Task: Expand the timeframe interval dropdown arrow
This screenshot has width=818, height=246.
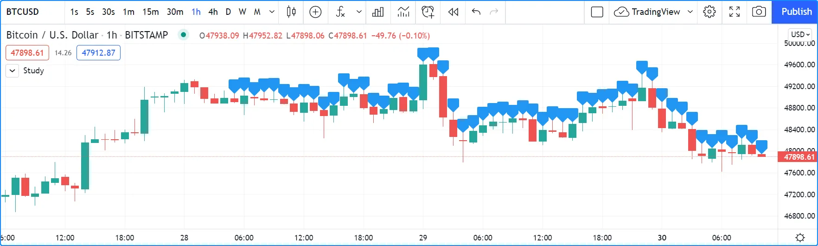Action: pos(272,12)
